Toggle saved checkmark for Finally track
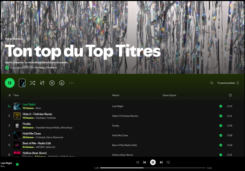 (220, 126)
